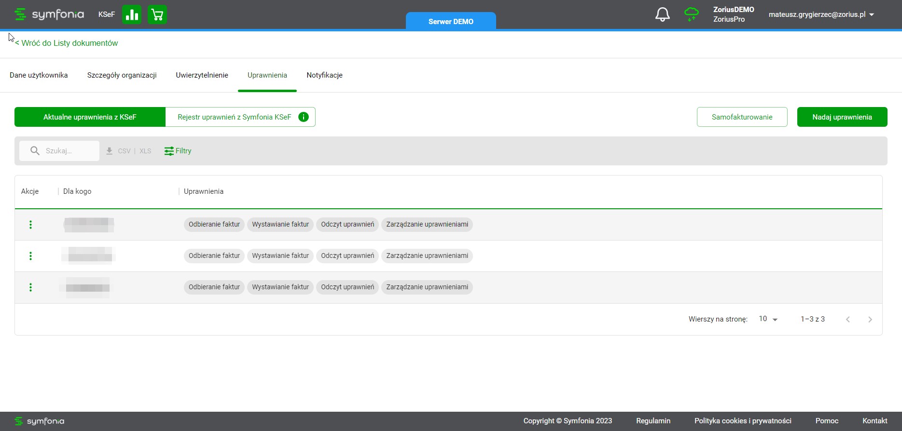The image size is (902, 431).
Task: Select Aktualne uprawnienia z KSeF view
Action: coord(90,117)
